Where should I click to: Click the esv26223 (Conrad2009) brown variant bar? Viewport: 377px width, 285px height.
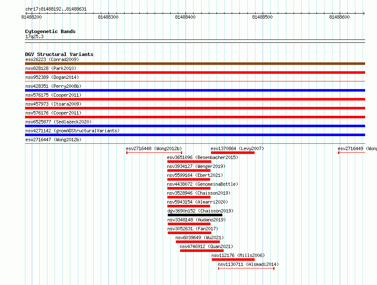(195, 64)
